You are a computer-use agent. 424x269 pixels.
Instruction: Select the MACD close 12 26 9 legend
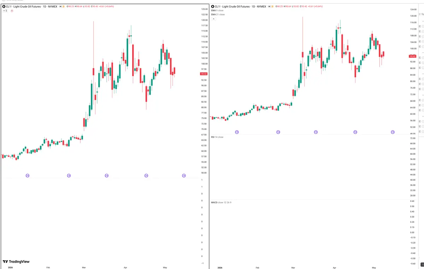(x=221, y=202)
